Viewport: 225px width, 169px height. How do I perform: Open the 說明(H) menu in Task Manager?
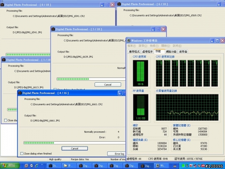[177, 46]
